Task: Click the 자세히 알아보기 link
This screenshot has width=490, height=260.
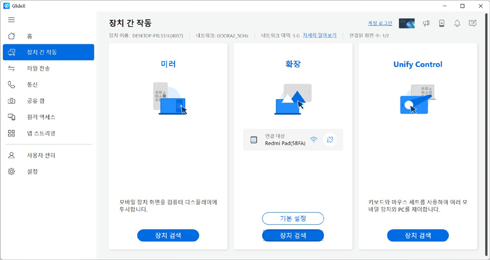Action: pos(319,35)
